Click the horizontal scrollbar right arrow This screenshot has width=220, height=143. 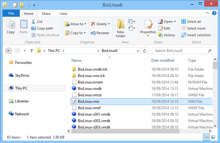pos(210,131)
